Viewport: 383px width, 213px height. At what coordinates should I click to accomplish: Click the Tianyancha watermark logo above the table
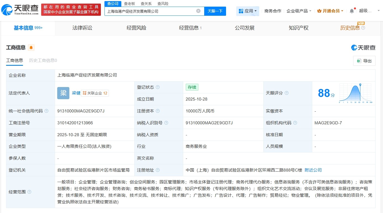click(x=363, y=48)
